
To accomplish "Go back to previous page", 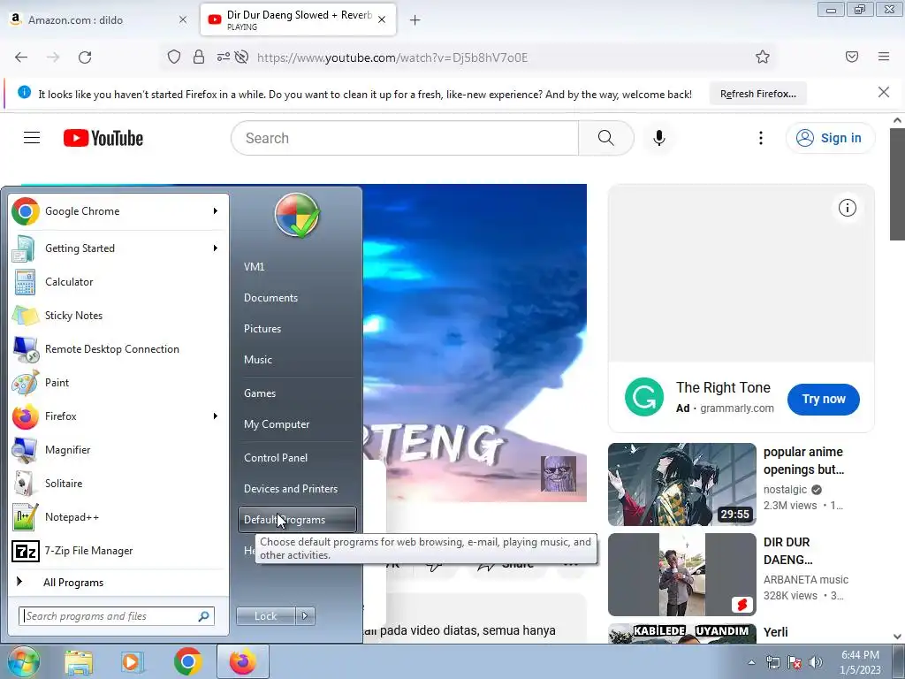I will 21,57.
